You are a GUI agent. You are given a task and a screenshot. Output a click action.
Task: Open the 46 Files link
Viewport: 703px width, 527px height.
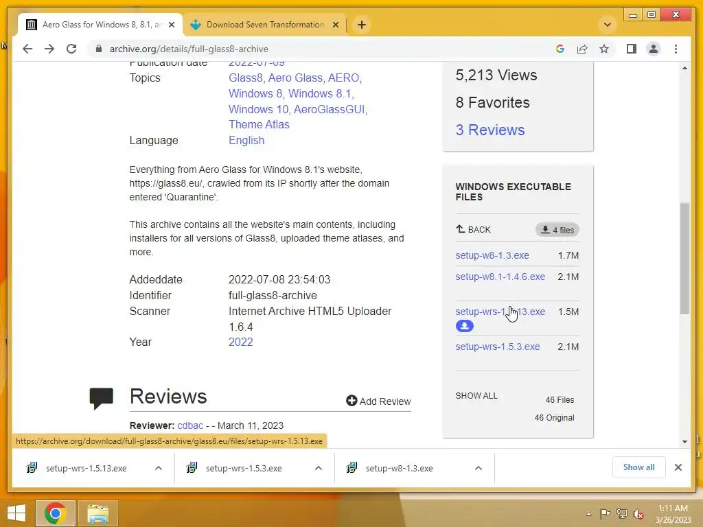coord(560,400)
